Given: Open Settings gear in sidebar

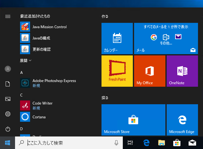Looking at the screenshot, I should tap(8, 114).
